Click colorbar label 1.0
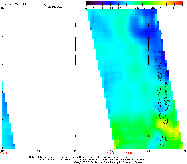This screenshot has width=187, height=164. point(182,8)
